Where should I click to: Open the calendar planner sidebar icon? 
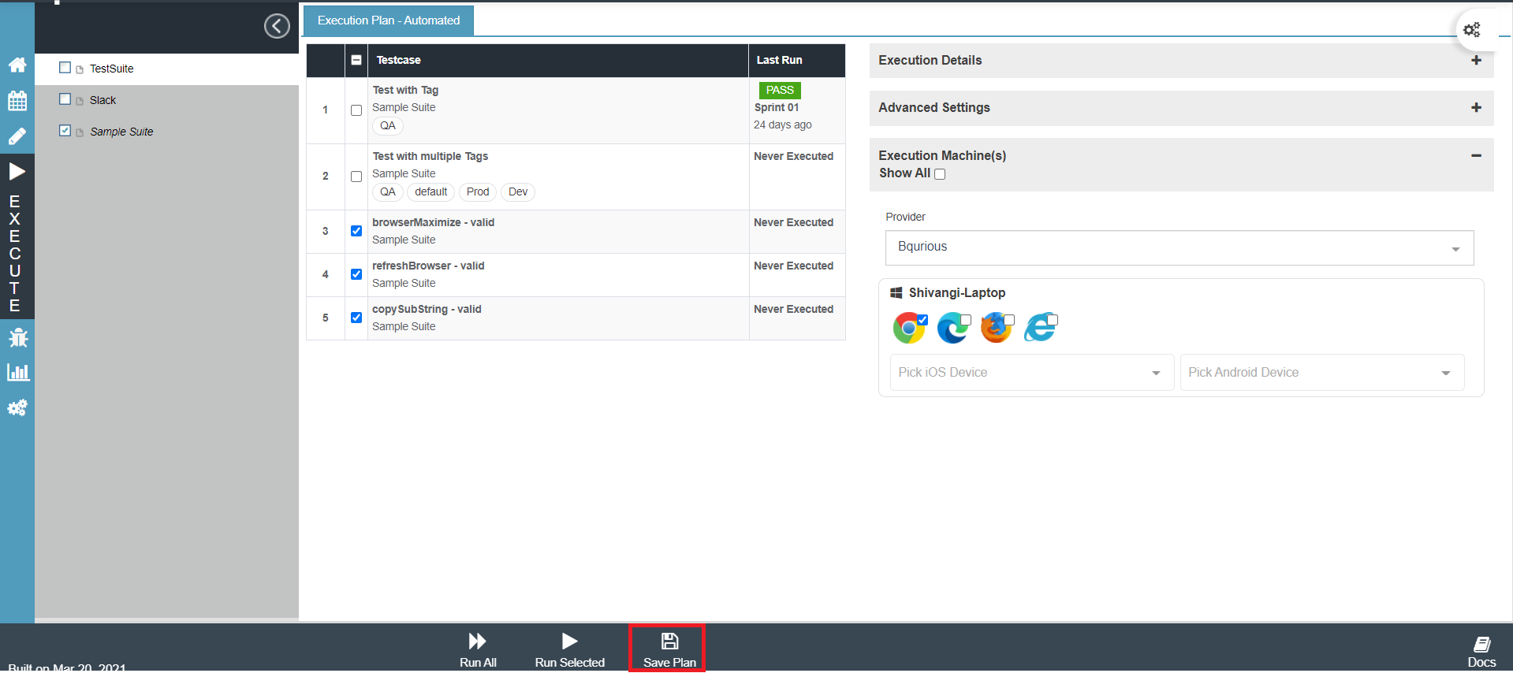17,101
